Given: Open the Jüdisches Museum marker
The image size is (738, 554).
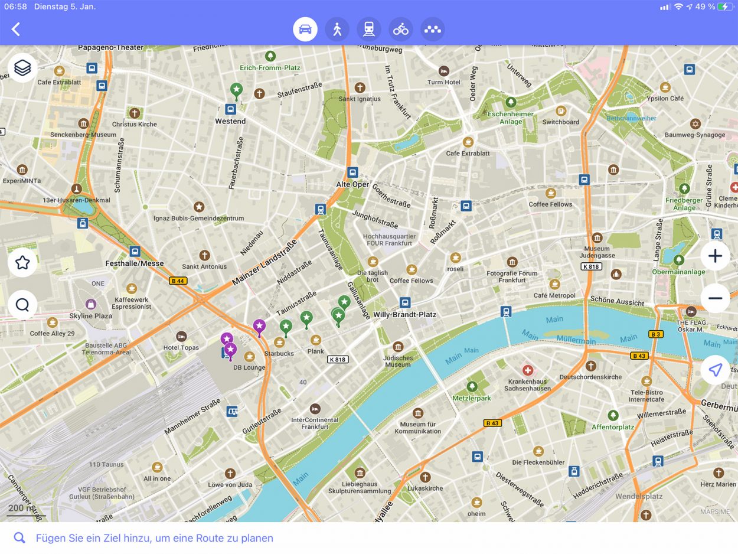Looking at the screenshot, I should (398, 347).
